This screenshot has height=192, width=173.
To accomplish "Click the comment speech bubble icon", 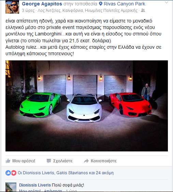I will pos(49,161).
